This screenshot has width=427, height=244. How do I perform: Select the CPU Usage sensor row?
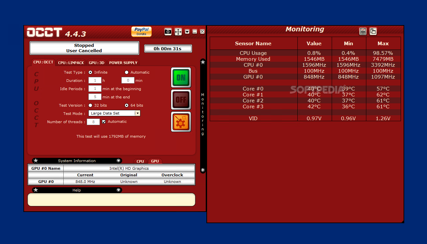pos(305,53)
